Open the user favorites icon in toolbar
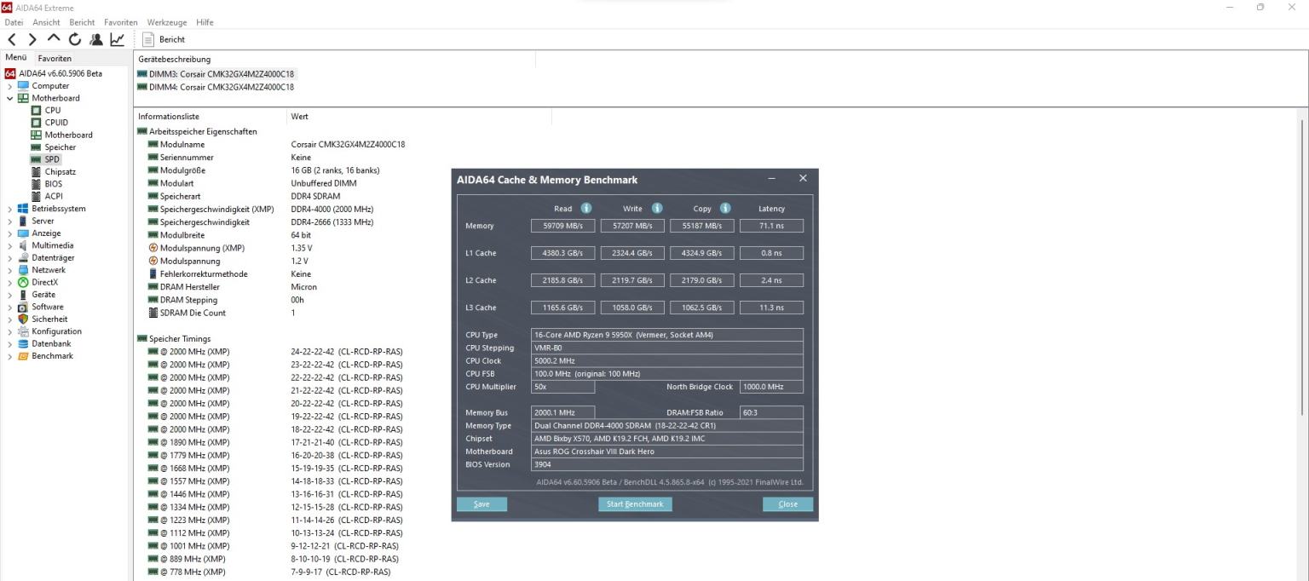Screen dimensions: 1309x581 tap(95, 39)
